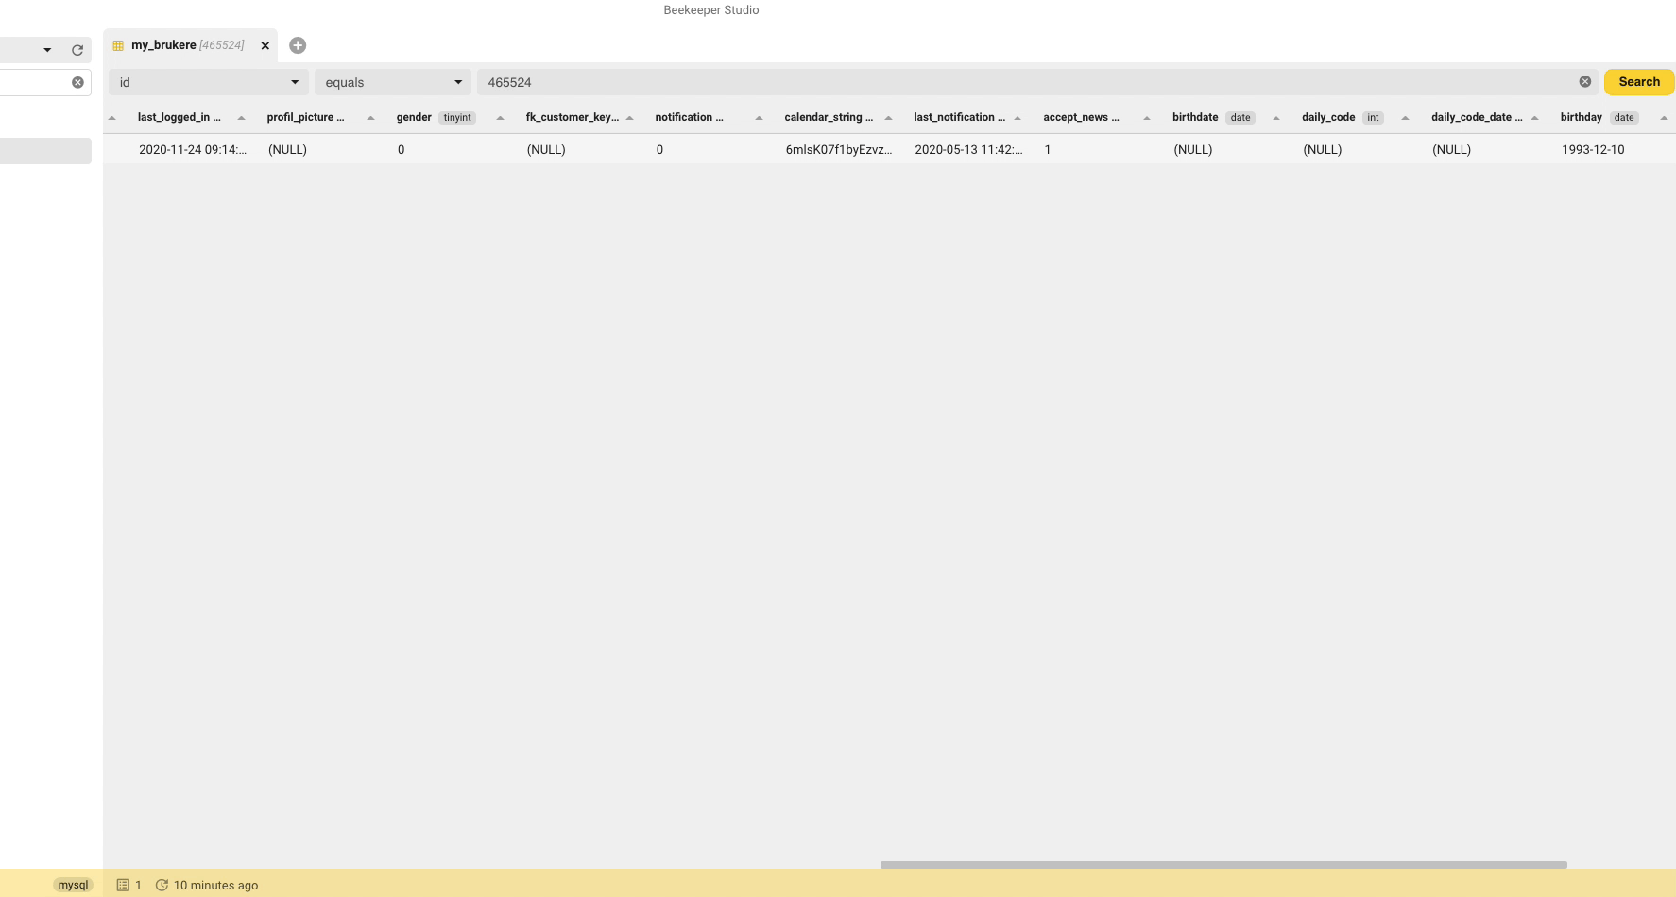1676x897 pixels.
Task: Sort by daily_code_date column arrow
Action: tap(1535, 118)
